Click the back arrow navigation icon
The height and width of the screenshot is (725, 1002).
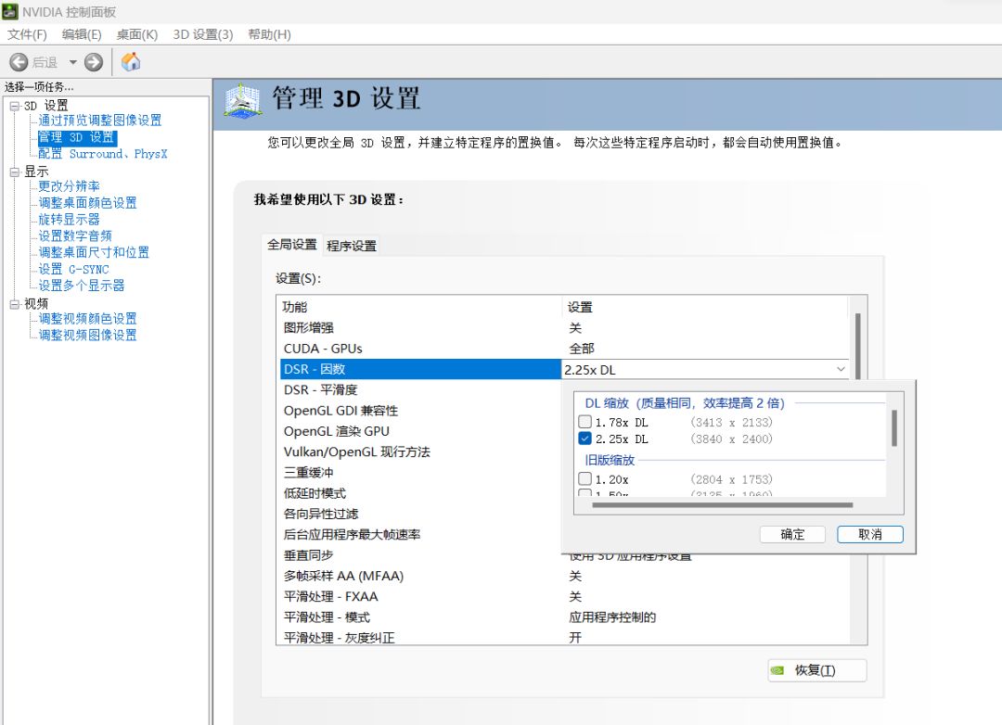point(19,62)
